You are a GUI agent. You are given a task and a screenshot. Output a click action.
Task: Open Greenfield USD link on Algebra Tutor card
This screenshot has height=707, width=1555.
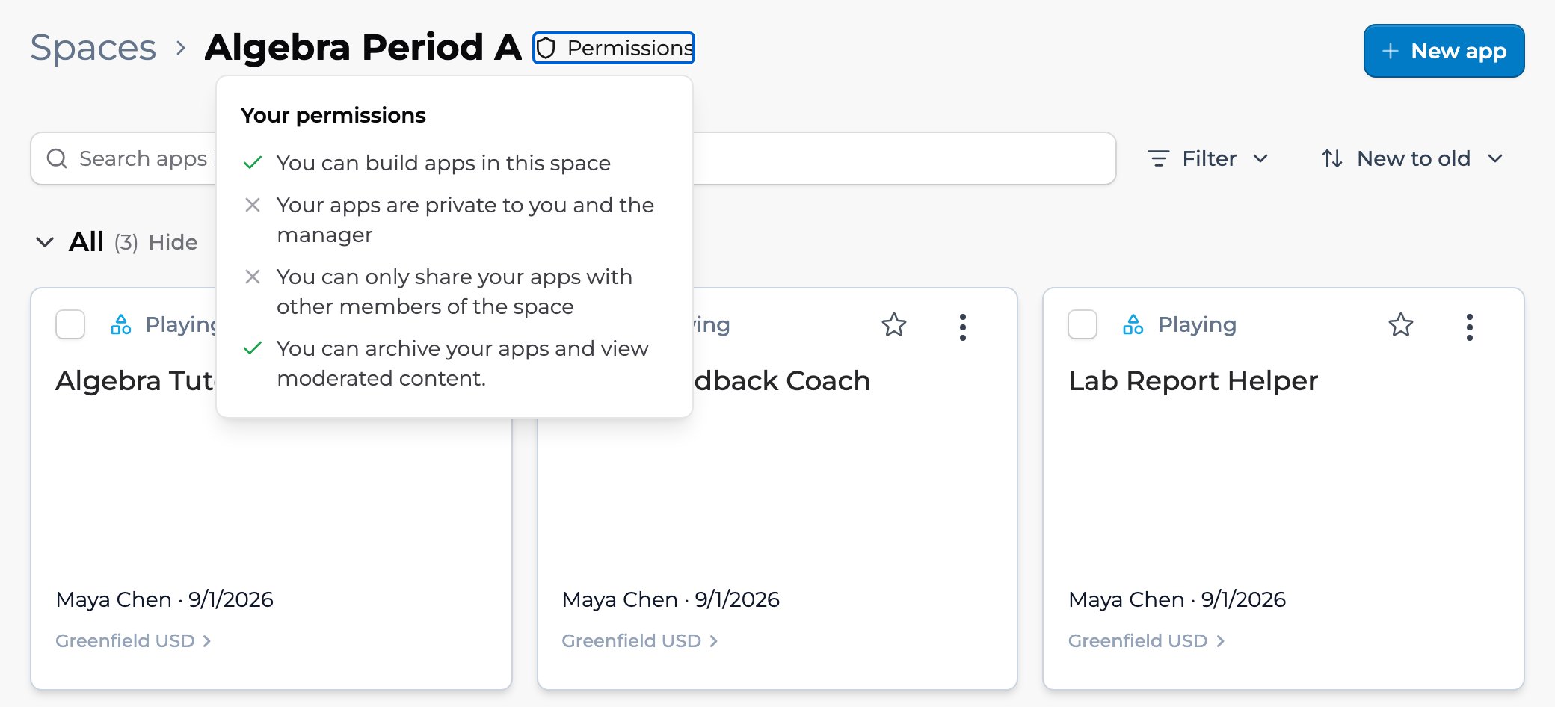[x=133, y=641]
